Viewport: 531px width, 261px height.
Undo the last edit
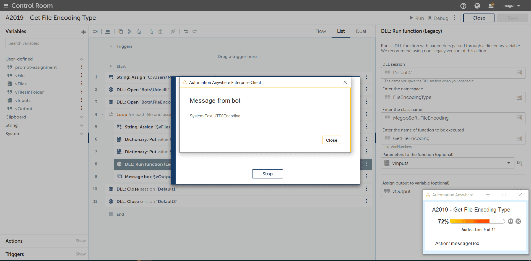point(186,31)
